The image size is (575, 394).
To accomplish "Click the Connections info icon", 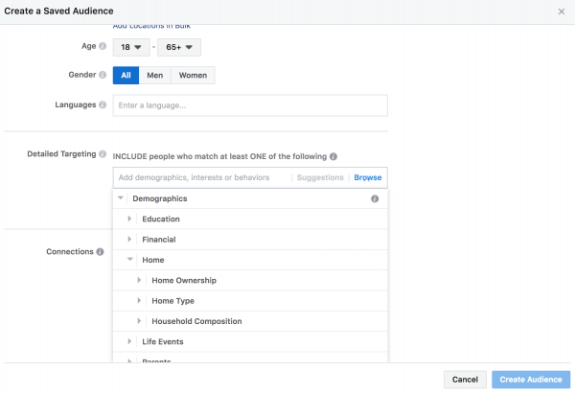I will tap(100, 252).
